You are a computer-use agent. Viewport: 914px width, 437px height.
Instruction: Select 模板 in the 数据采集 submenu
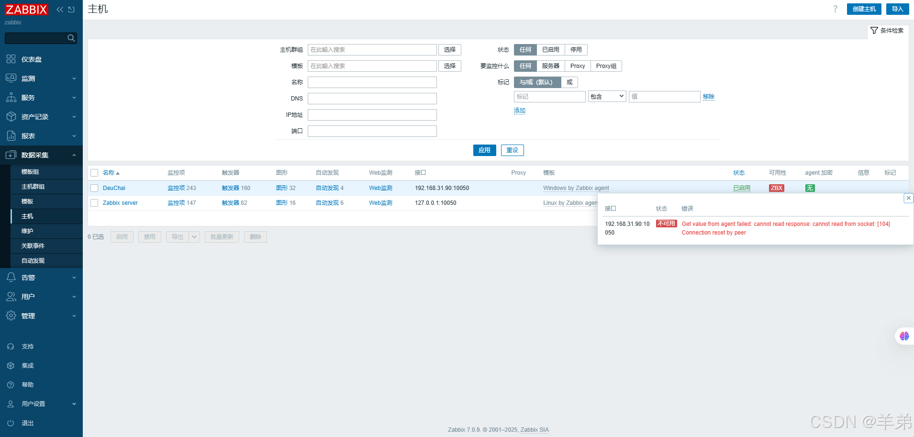(x=27, y=201)
